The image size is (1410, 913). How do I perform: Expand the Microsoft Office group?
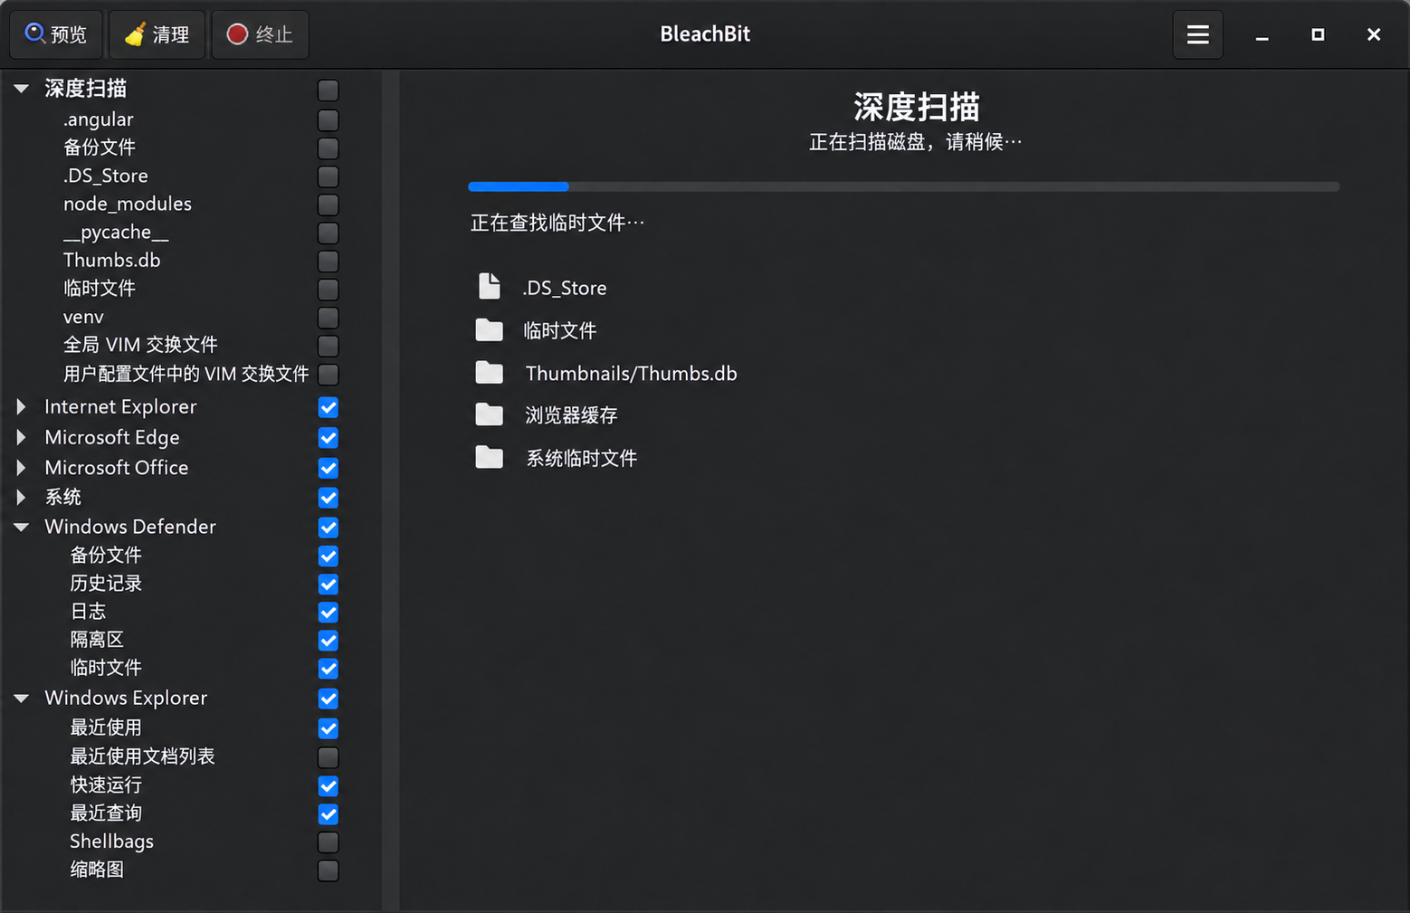(21, 468)
